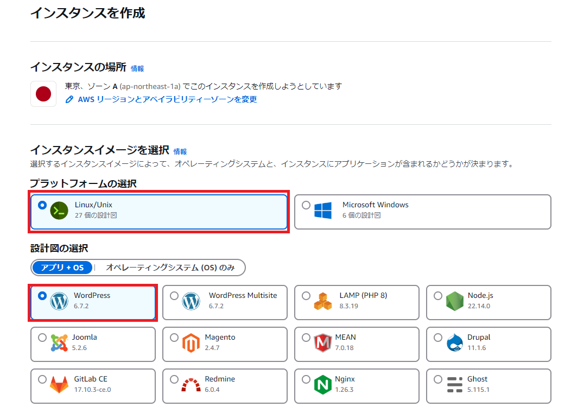This screenshot has height=407, width=571.
Task: Click the LAMP version 8.3.19 text
Action: point(349,306)
